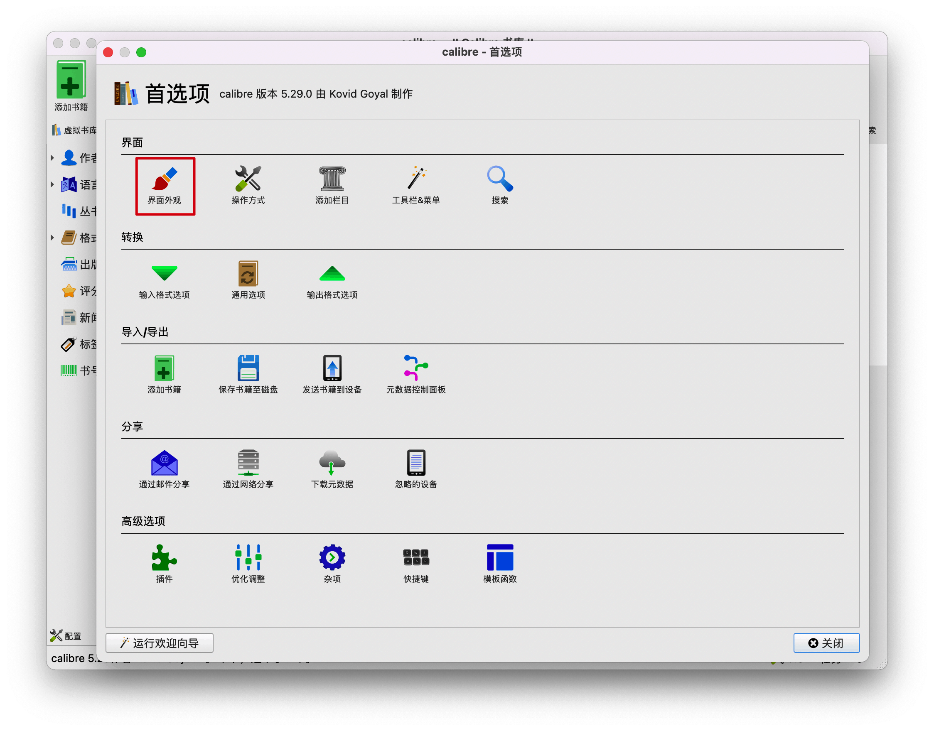This screenshot has height=731, width=934.
Task: Open 忽略的设备 settings
Action: pos(416,470)
